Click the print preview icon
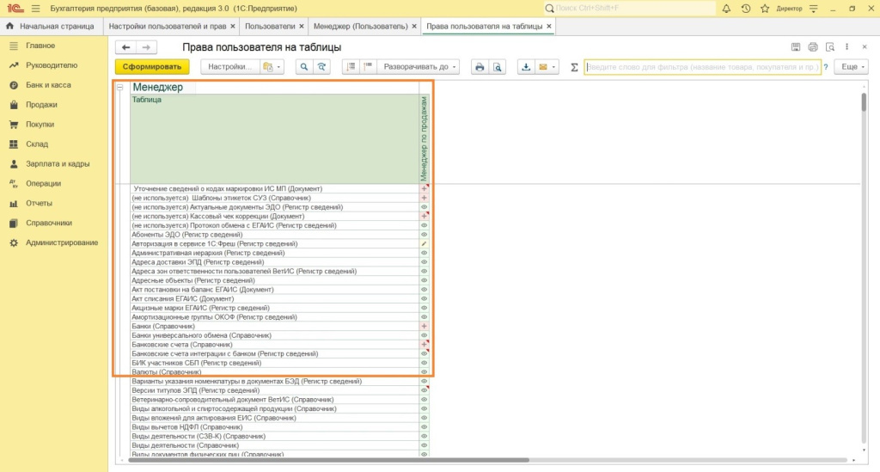 497,67
